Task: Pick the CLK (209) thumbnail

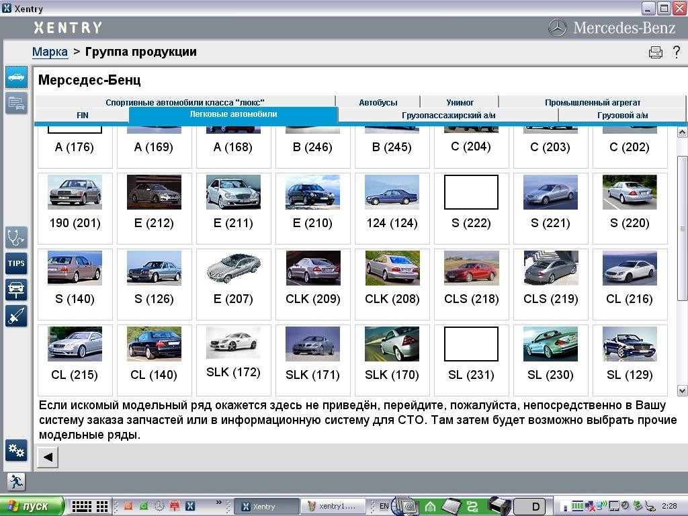Action: point(313,268)
